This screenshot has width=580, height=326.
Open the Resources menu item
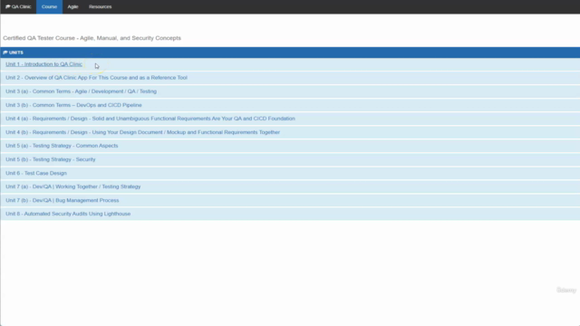[x=101, y=6]
